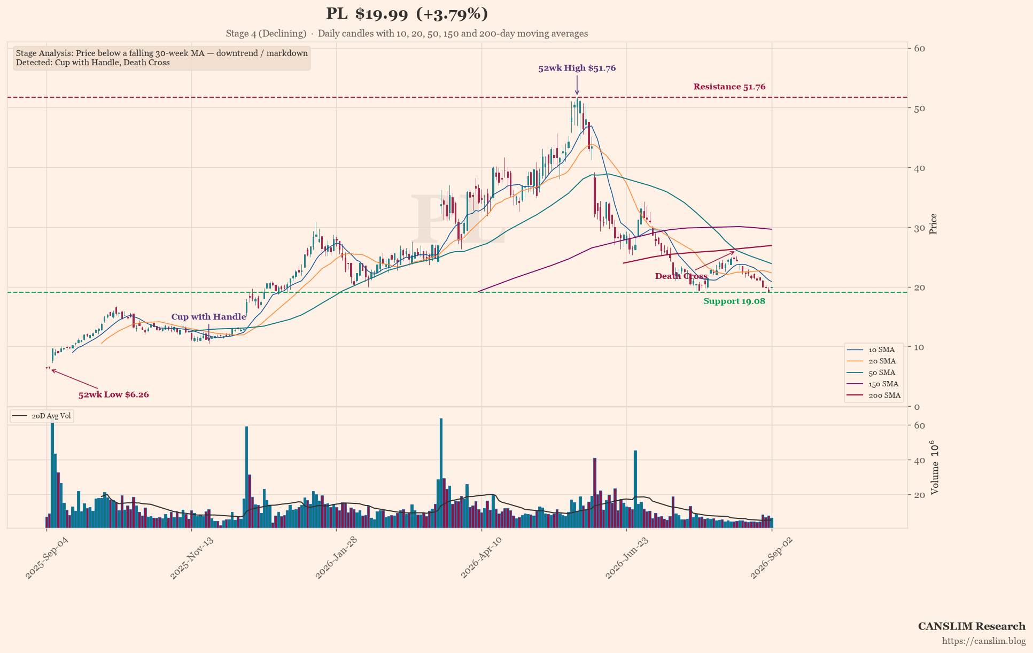Viewport: 1033px width, 653px height.
Task: Click the 2026-Sep-02 date axis label
Action: pos(771,557)
